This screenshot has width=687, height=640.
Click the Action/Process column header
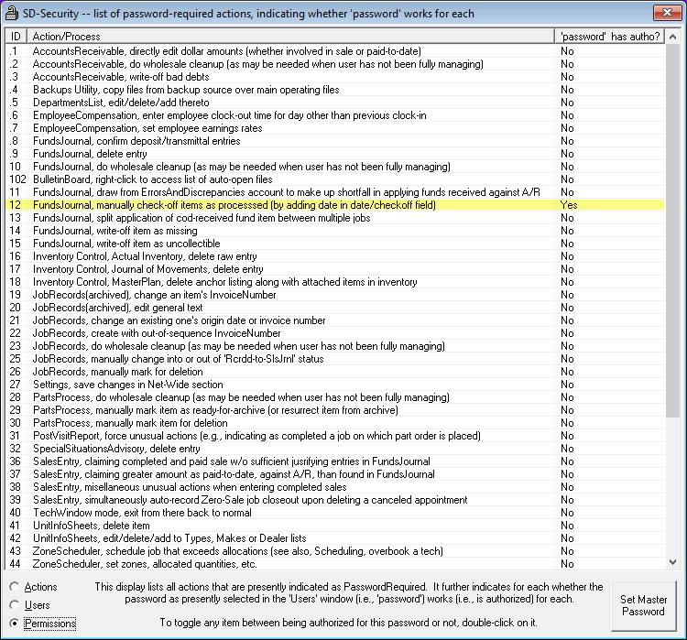tap(291, 36)
